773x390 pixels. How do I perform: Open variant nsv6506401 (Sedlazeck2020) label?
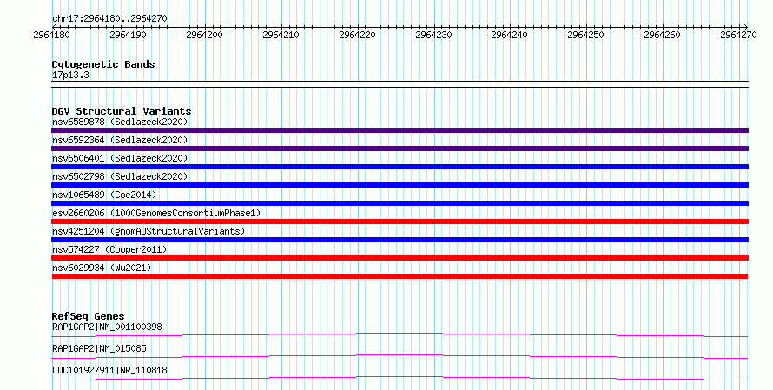(120, 158)
